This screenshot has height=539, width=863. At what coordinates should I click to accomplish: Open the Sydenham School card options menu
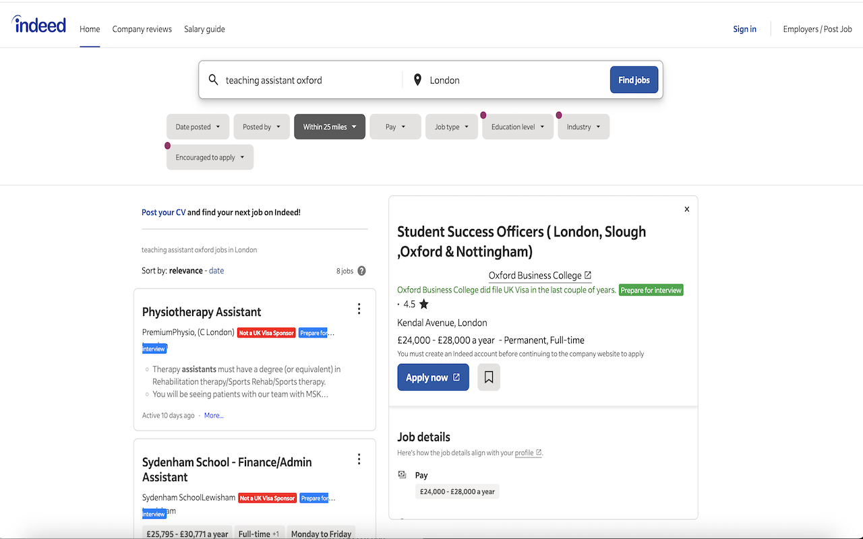coord(359,459)
